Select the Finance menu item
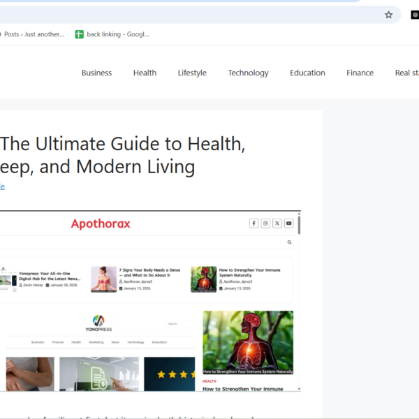 360,73
